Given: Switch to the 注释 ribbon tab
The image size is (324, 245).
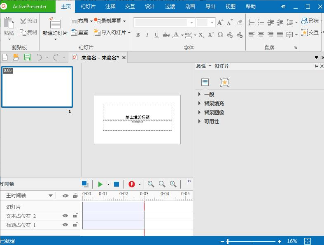Looking at the screenshot, I should 110,7.
